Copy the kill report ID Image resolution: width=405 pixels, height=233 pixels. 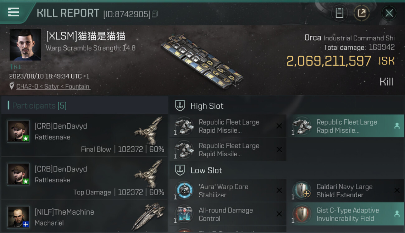point(155,14)
